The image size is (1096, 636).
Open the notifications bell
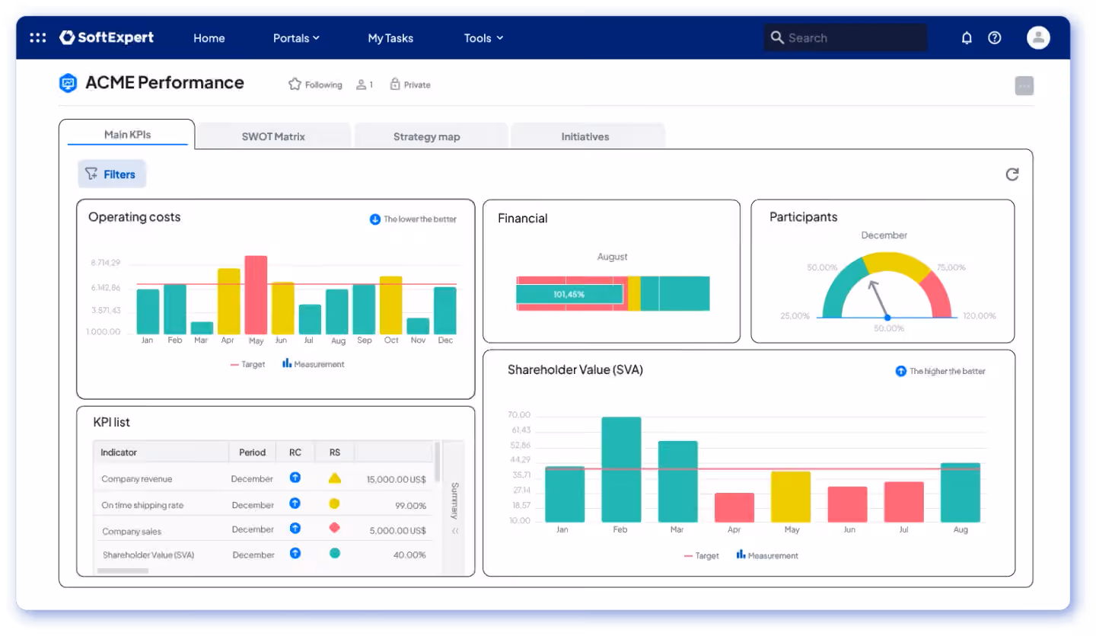click(x=967, y=37)
